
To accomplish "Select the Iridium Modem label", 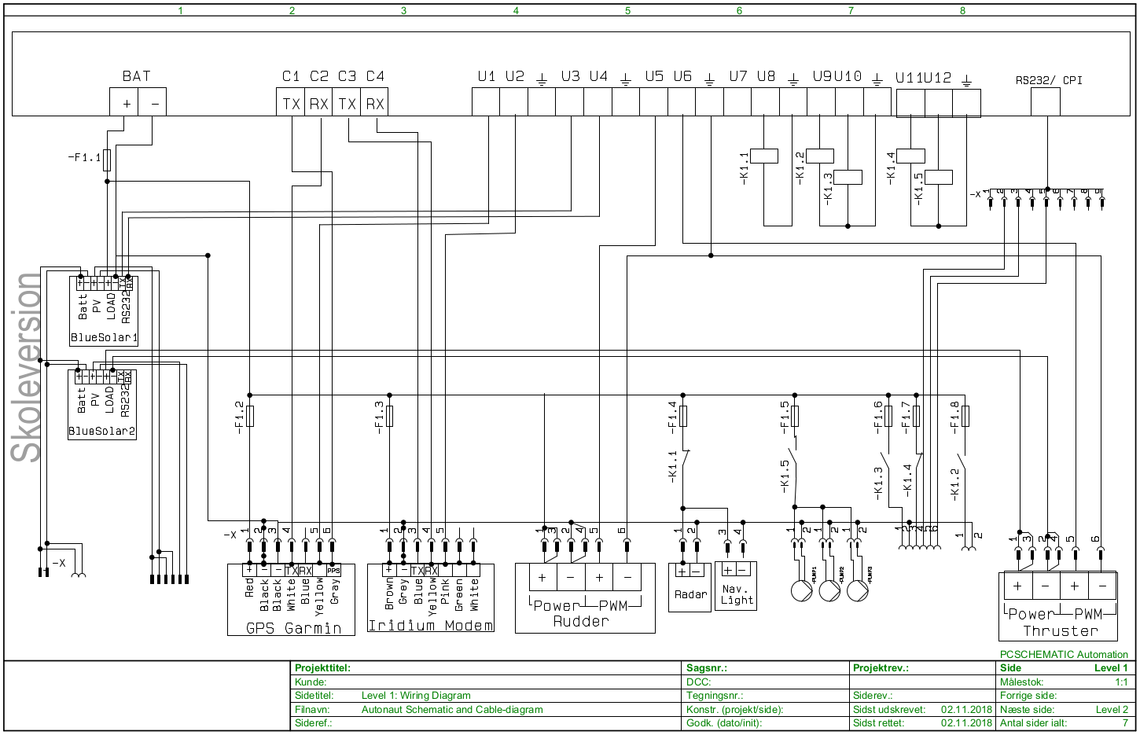I will coord(431,626).
